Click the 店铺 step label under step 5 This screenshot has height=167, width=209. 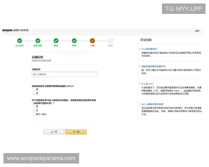(92, 46)
